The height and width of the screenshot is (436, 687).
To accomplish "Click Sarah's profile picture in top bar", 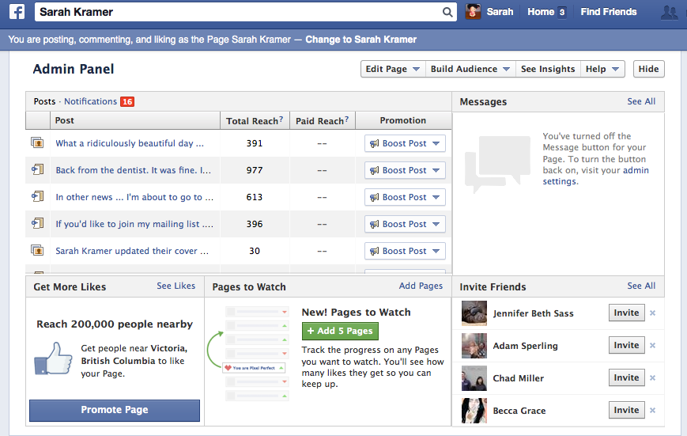I will point(473,12).
